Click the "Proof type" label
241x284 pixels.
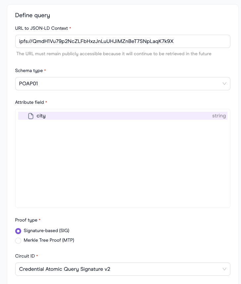[26, 220]
